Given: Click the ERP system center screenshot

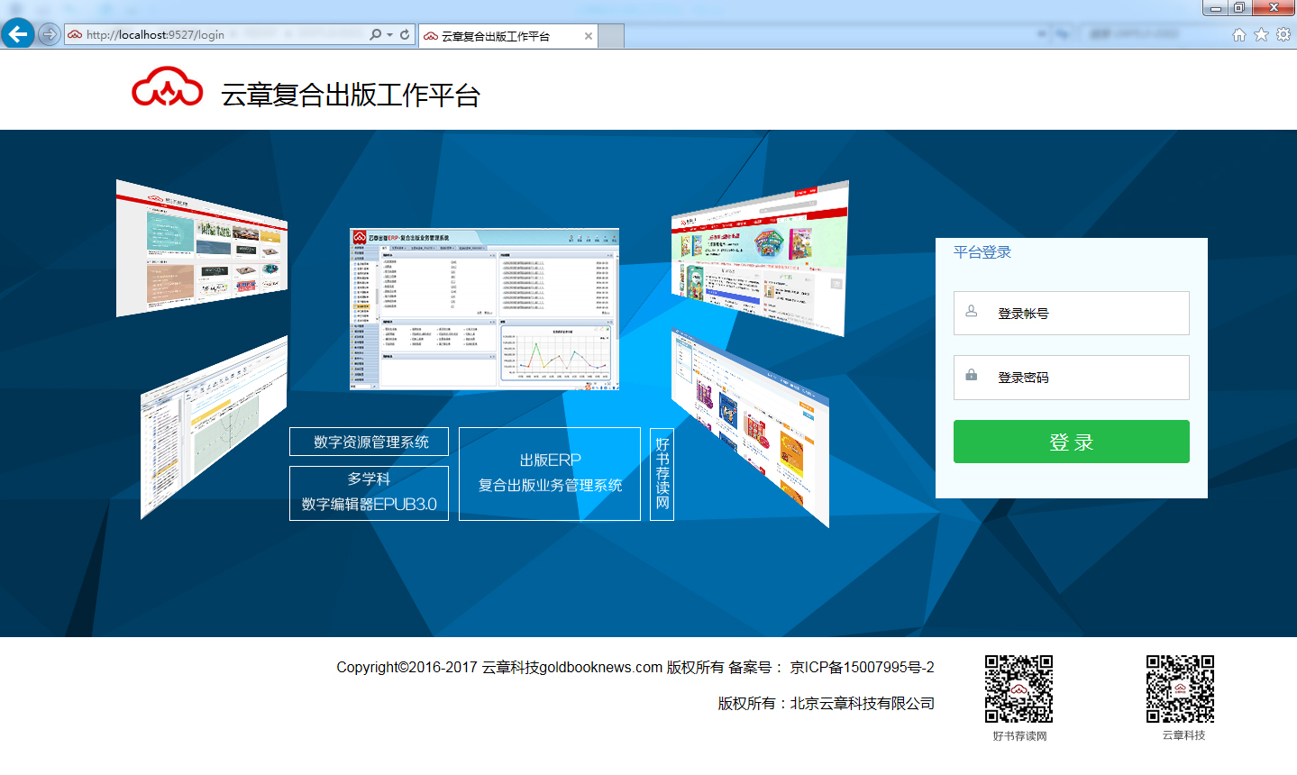Looking at the screenshot, I should [484, 309].
